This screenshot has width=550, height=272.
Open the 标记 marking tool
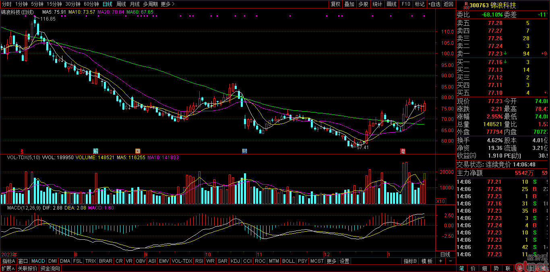click(x=420, y=4)
